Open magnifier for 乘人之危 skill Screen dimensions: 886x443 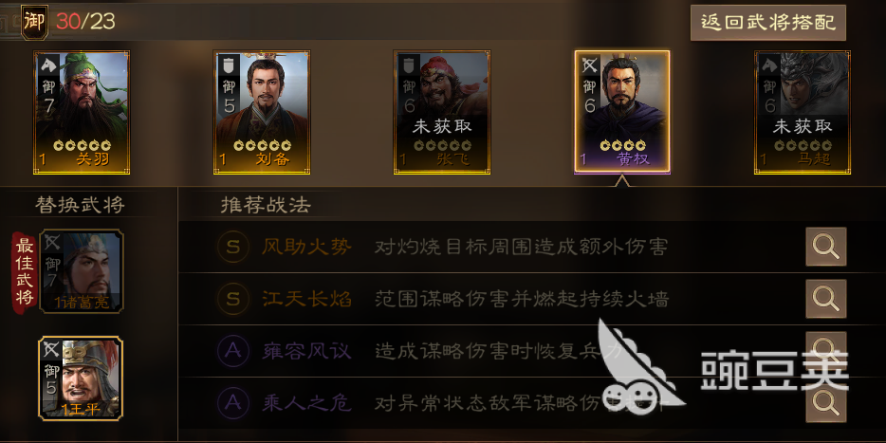point(826,402)
